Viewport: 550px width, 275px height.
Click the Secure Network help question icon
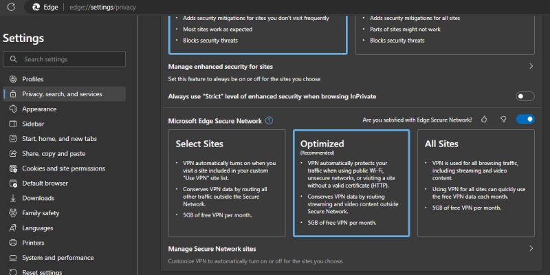point(269,121)
